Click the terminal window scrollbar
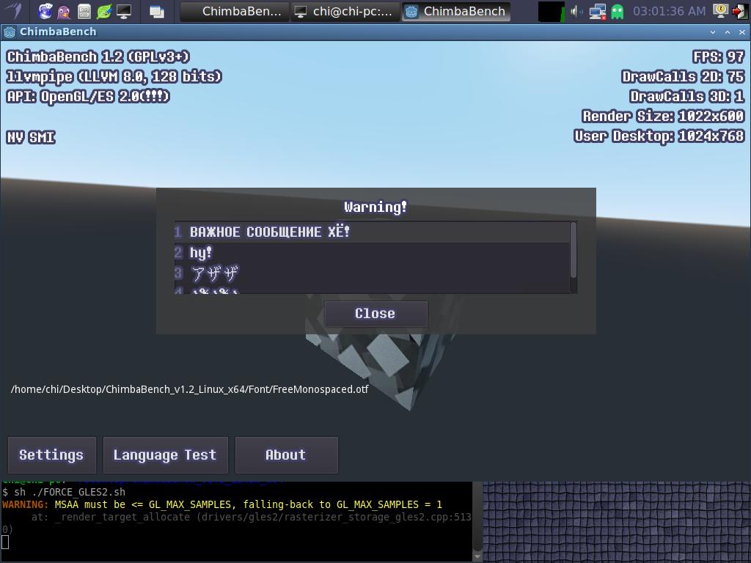The image size is (751, 563). 477,522
